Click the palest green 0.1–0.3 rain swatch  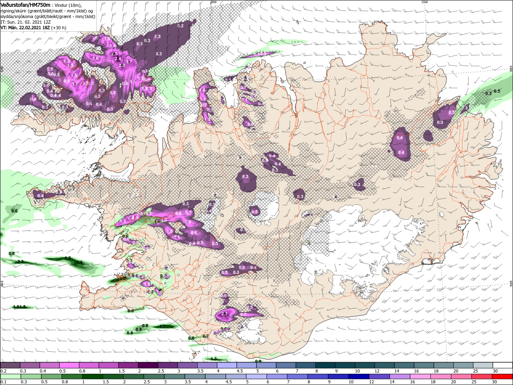tap(11, 377)
